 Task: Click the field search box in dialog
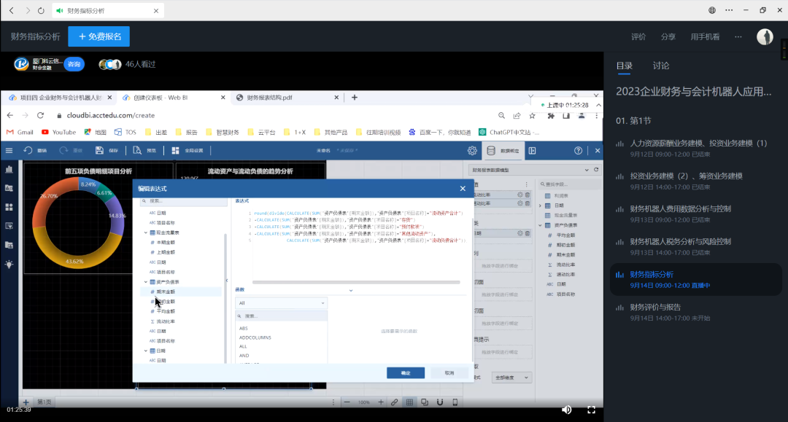click(x=183, y=200)
